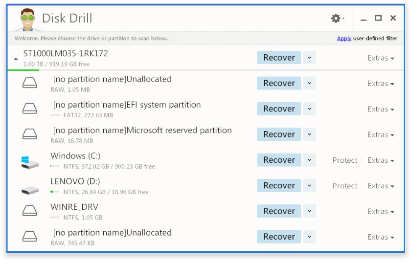Open Recover dropdown for Microsoft reserved partition
Screen dimensions: 411x264
(x=309, y=134)
